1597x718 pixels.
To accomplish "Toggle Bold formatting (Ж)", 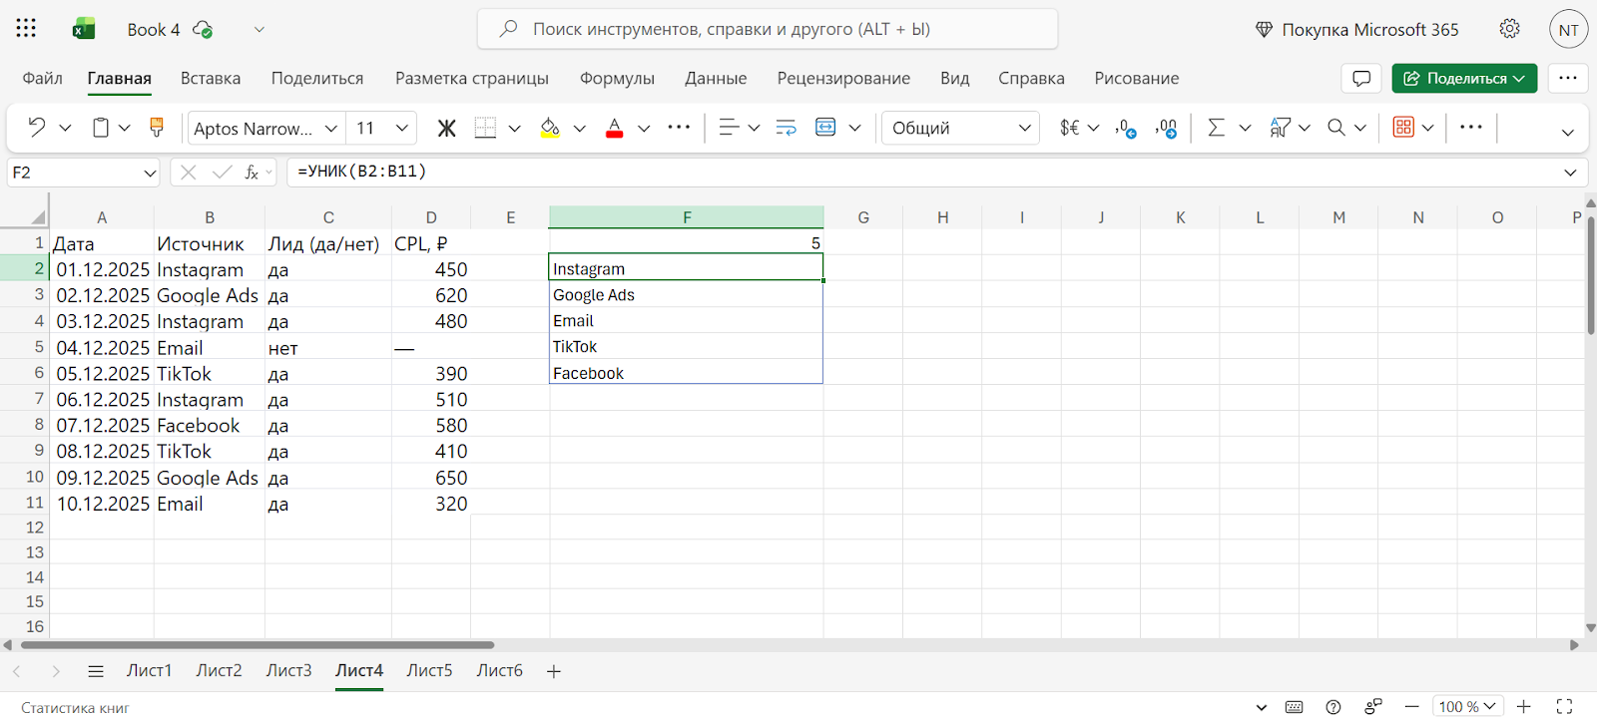I will pos(446,128).
